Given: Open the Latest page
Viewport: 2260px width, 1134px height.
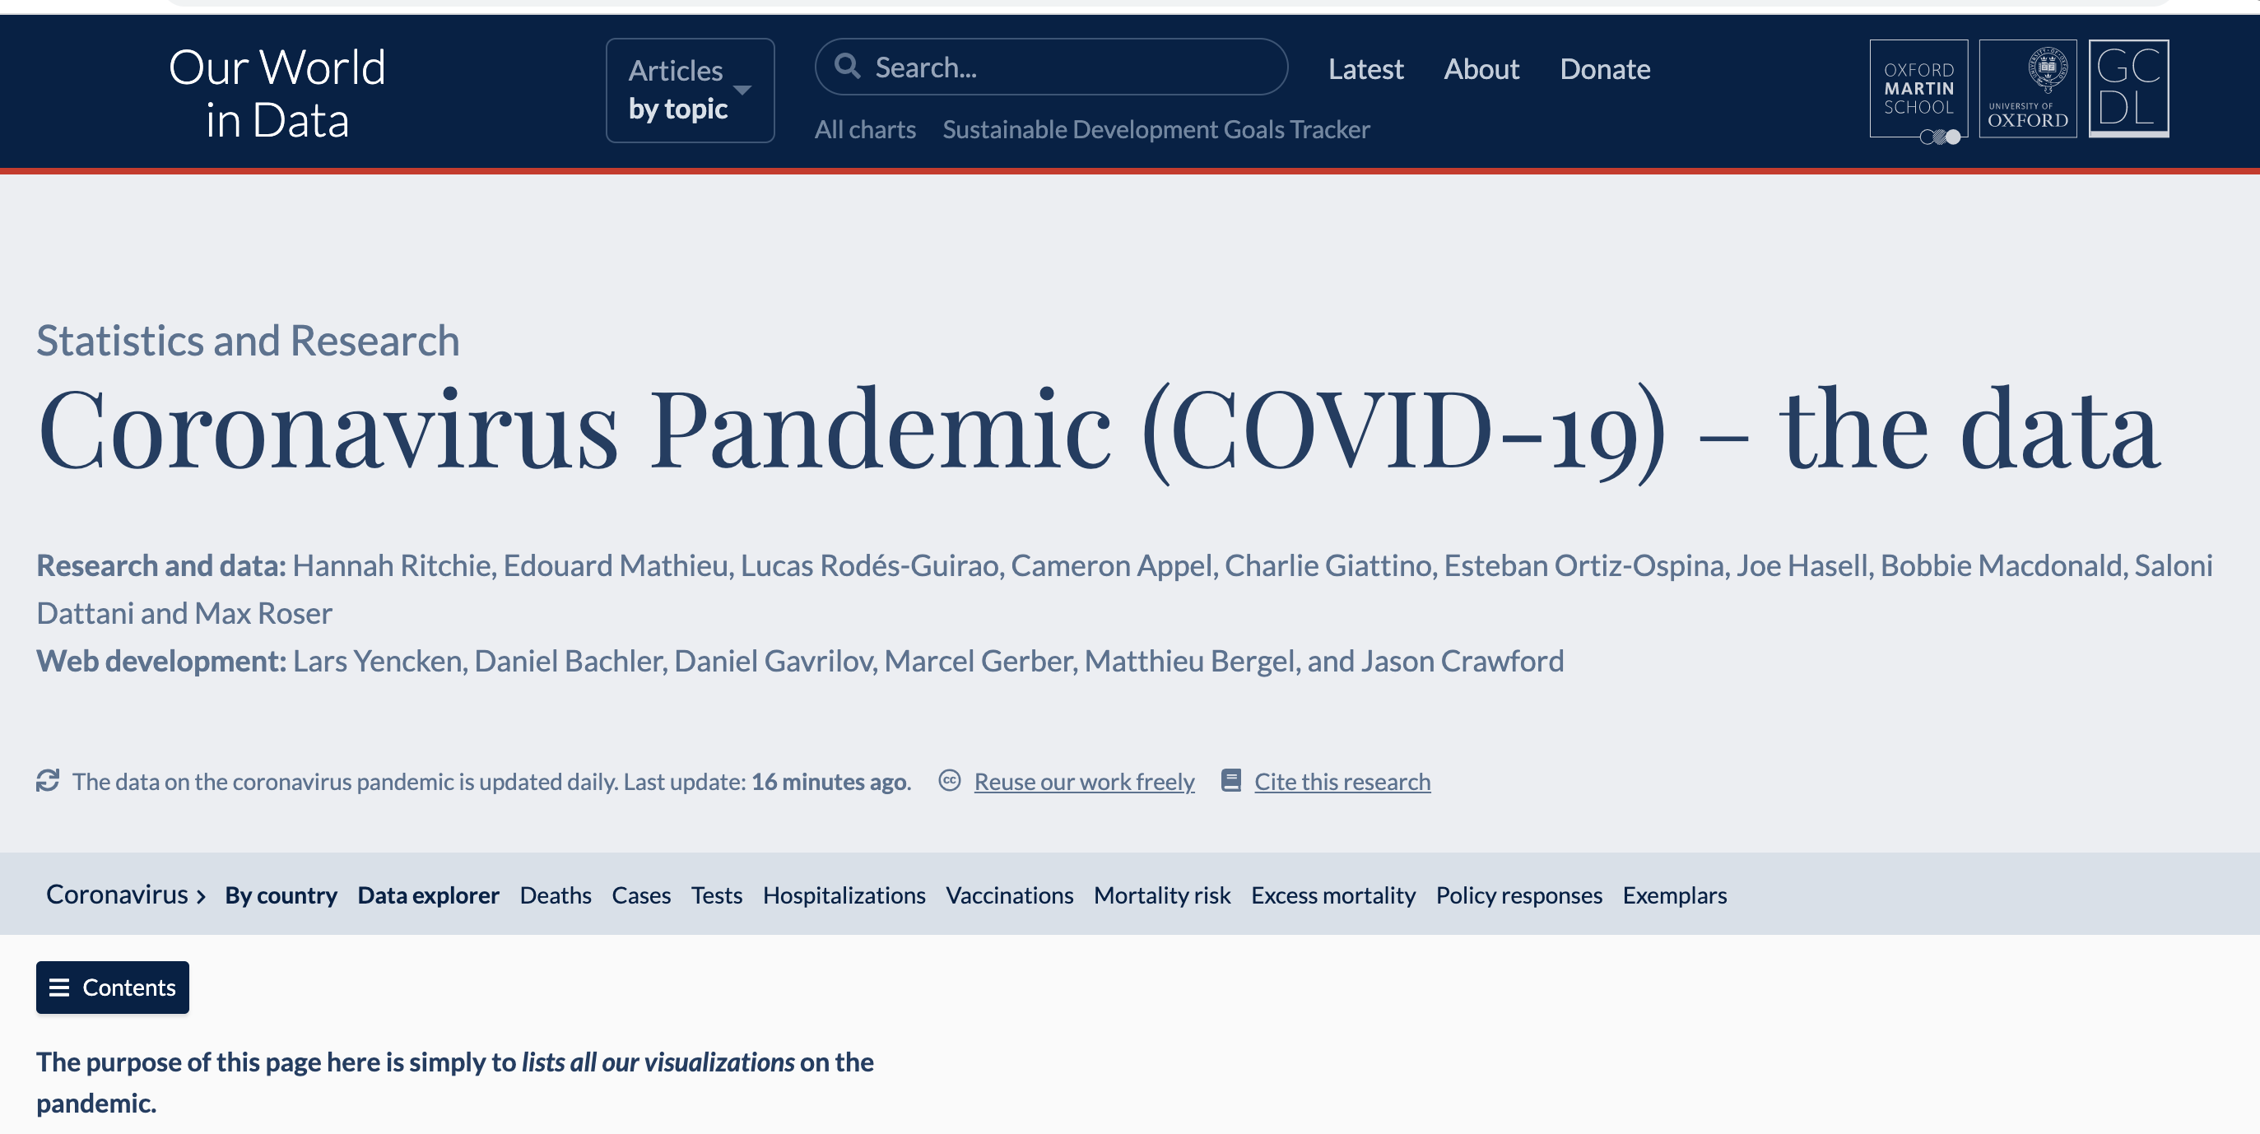Looking at the screenshot, I should (1365, 68).
